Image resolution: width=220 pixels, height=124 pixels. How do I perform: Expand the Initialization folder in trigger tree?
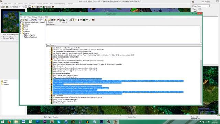point(21,24)
